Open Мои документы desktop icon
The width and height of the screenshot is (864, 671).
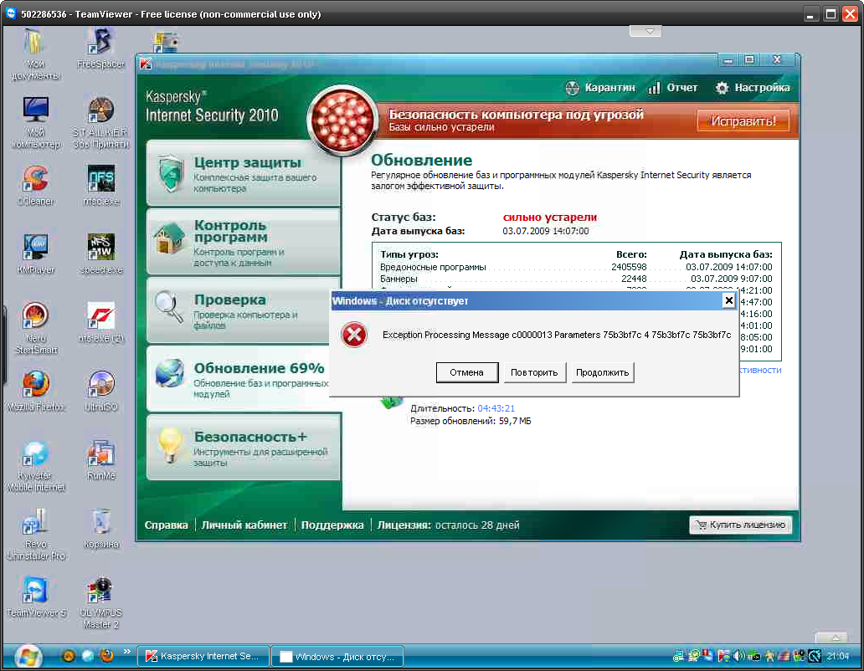pos(35,54)
